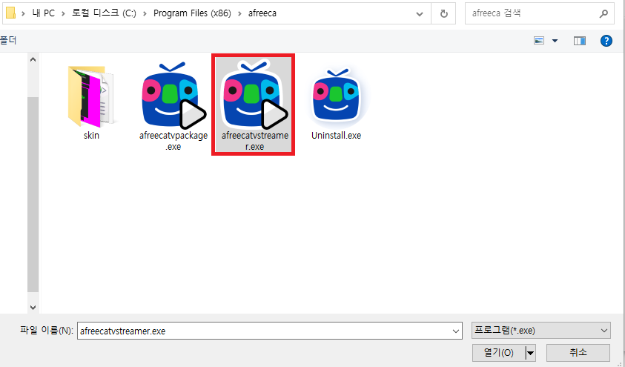Viewport: 625px width, 367px height.
Task: Click the skin folder name label
Action: point(91,136)
